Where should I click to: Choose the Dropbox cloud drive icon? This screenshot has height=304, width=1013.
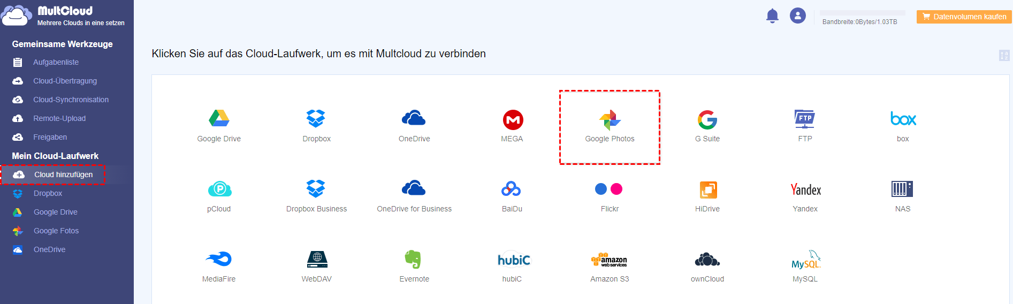click(x=316, y=118)
